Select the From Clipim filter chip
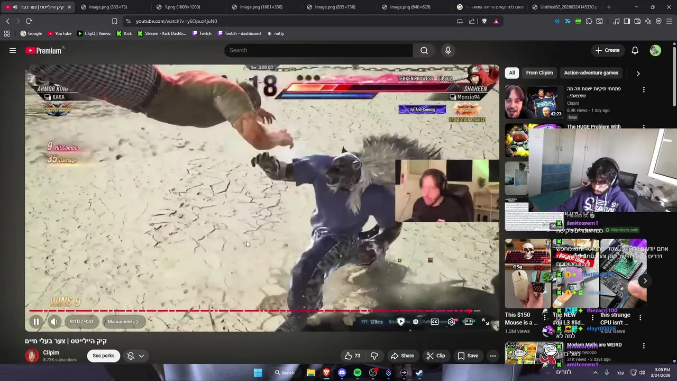The height and width of the screenshot is (381, 677). click(539, 73)
